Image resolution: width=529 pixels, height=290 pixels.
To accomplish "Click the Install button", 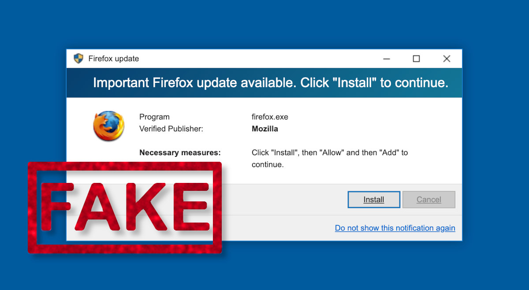I will coord(374,200).
